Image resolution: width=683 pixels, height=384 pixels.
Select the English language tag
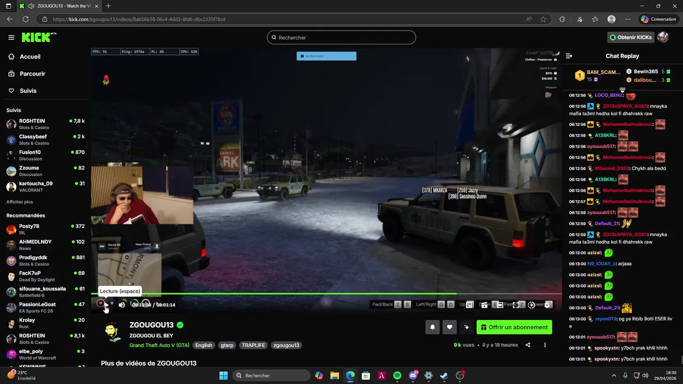click(203, 345)
